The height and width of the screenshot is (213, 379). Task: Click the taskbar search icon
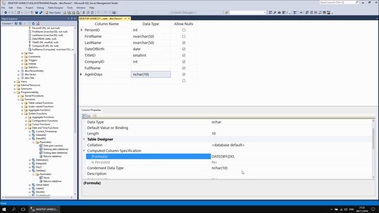click(14, 209)
